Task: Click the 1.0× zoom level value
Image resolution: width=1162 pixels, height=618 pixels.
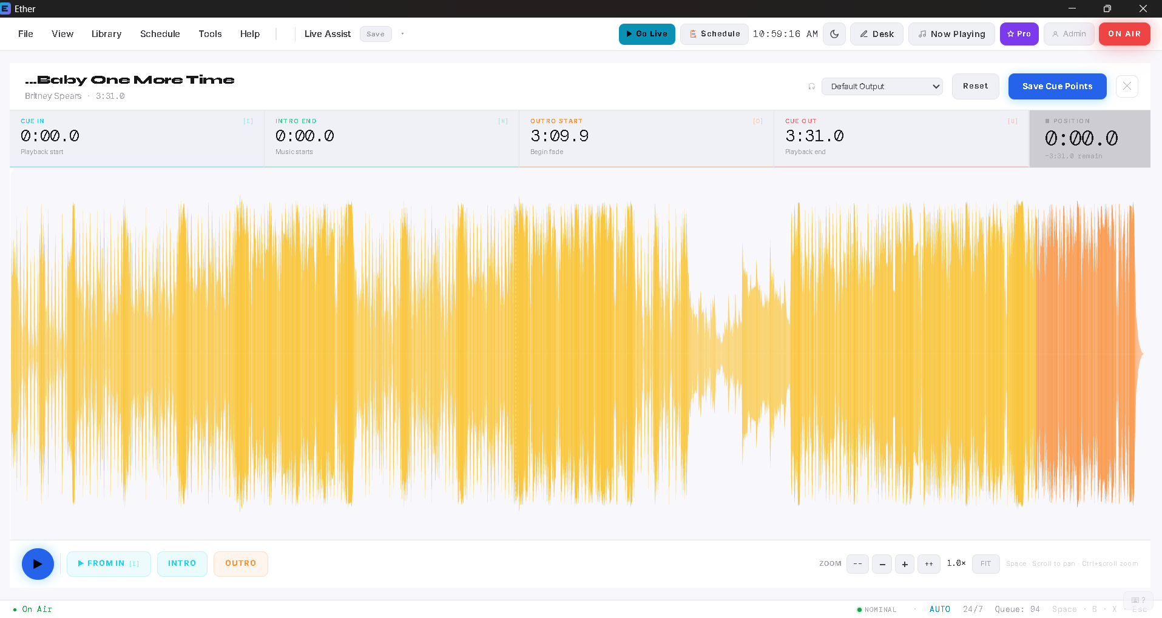Action: tap(956, 563)
